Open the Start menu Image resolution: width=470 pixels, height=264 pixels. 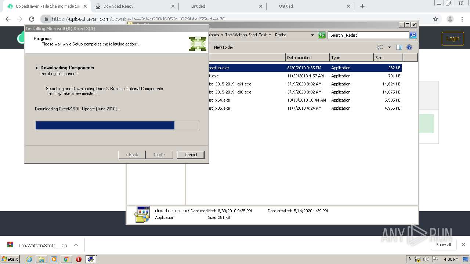10,259
